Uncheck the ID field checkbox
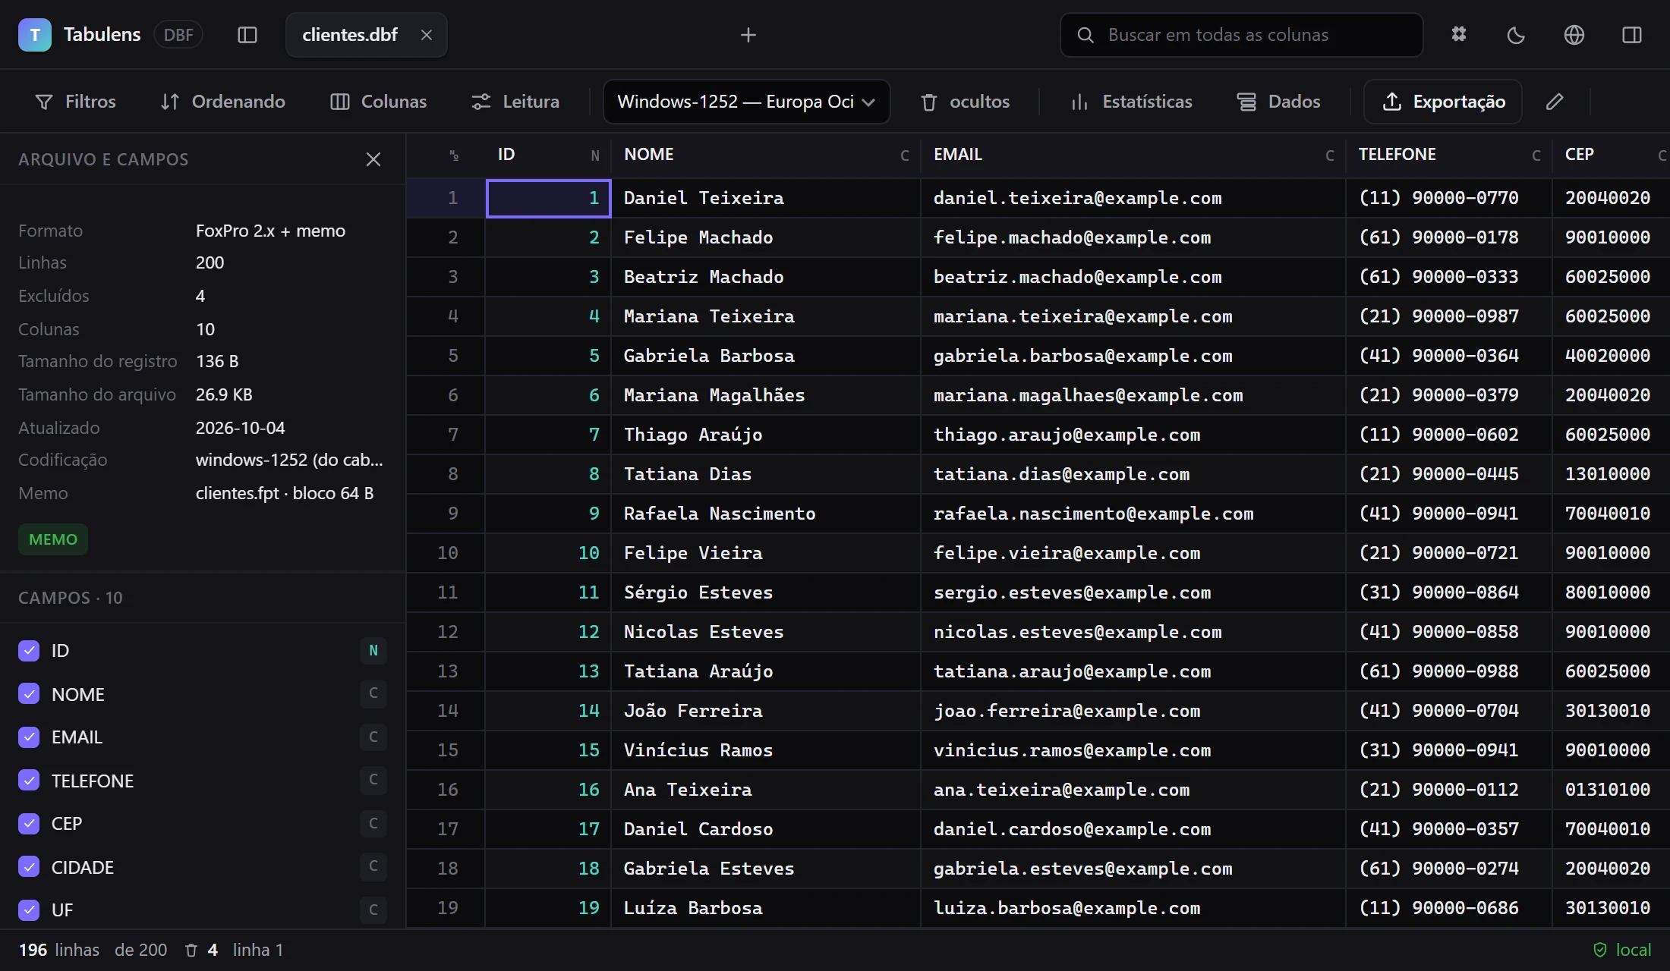The width and height of the screenshot is (1670, 971). (x=29, y=651)
